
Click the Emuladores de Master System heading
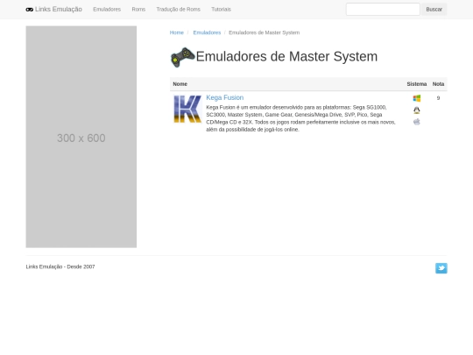286,56
